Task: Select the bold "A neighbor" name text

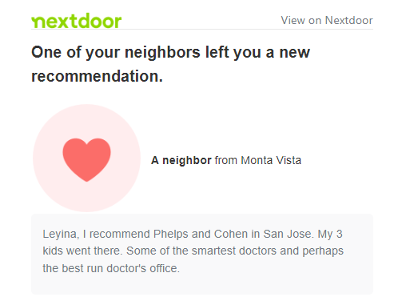Action: coord(181,160)
